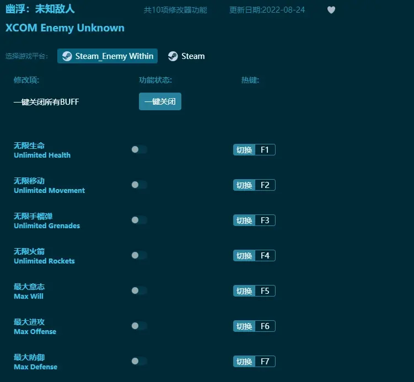Click the Max Will label

[29, 296]
